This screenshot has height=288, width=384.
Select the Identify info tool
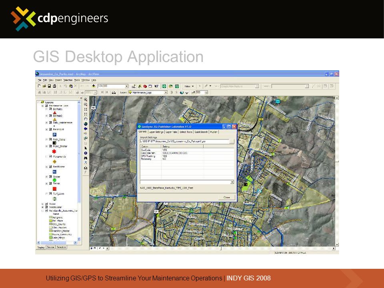[86, 153]
